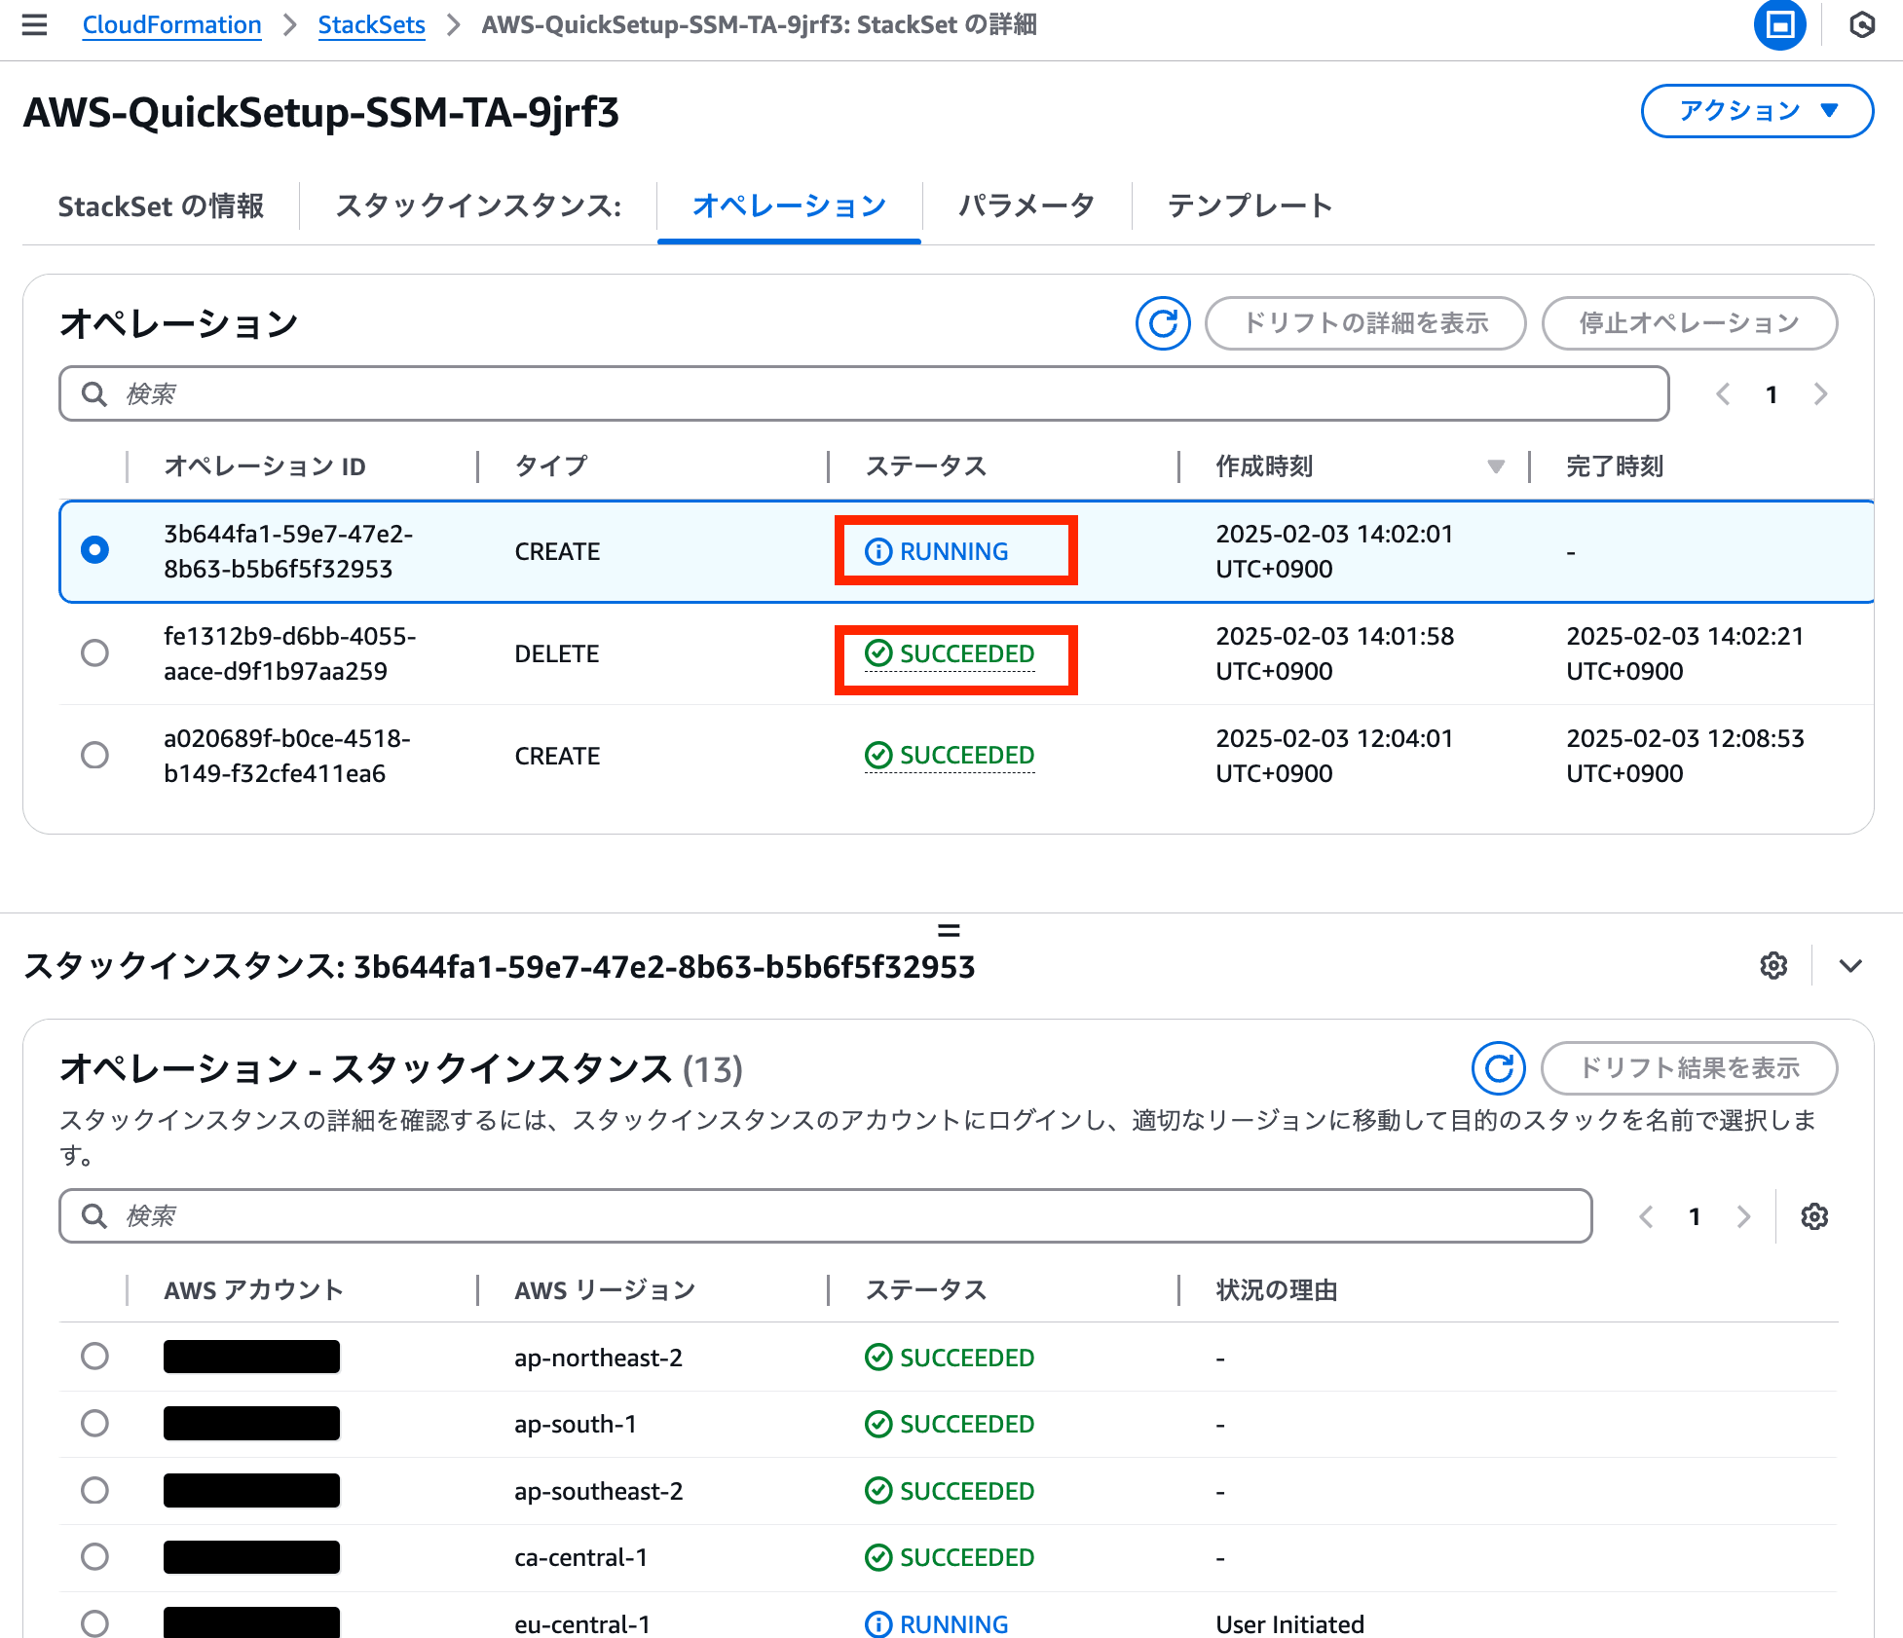Select the ap-southeast-2 stack instance

(94, 1490)
